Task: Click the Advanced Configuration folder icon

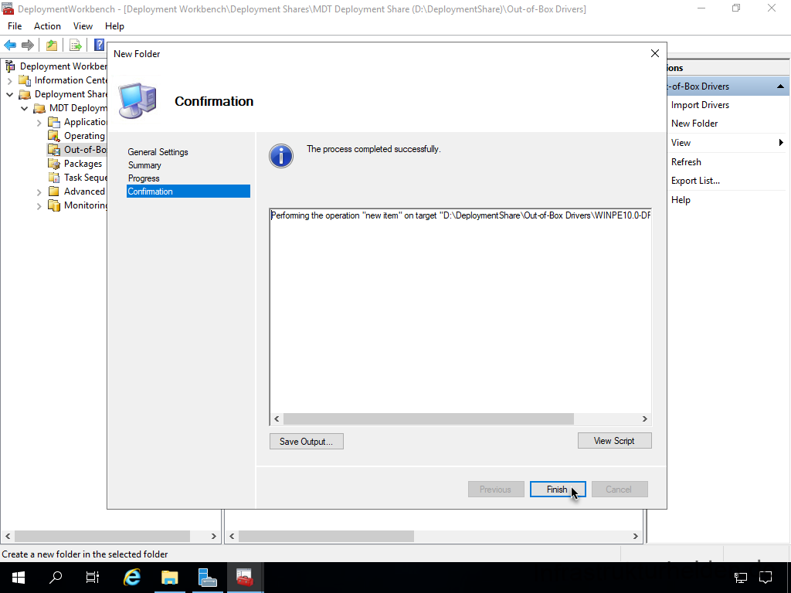Action: coord(54,191)
